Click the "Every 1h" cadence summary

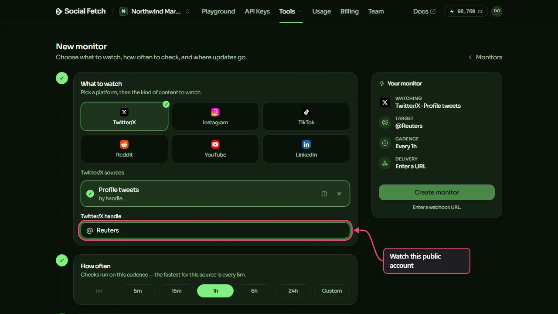[x=406, y=146]
